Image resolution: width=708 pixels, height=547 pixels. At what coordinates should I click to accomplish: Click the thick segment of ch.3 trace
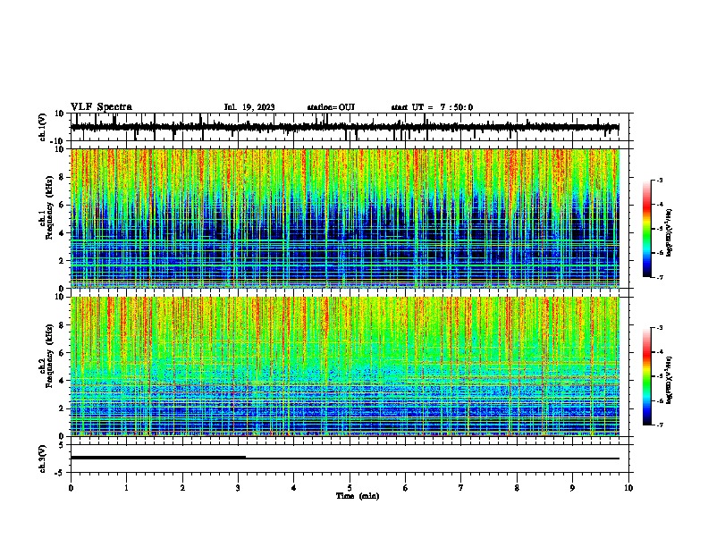[x=158, y=458]
